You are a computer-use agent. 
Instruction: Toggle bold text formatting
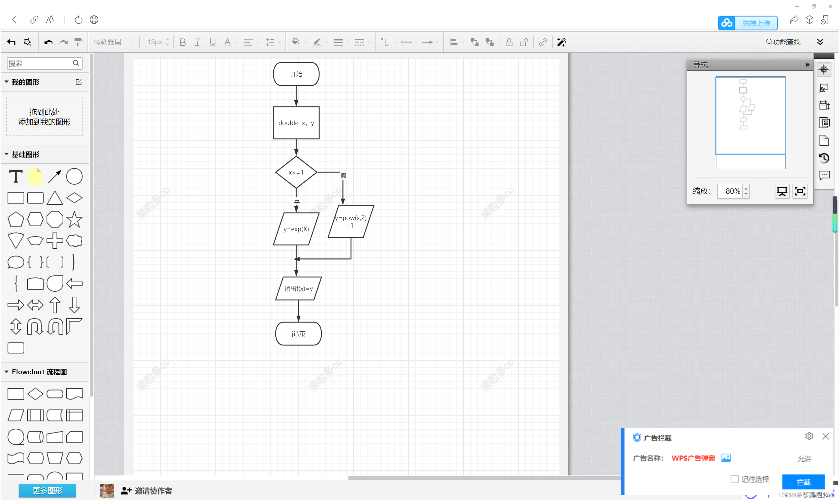pos(183,42)
